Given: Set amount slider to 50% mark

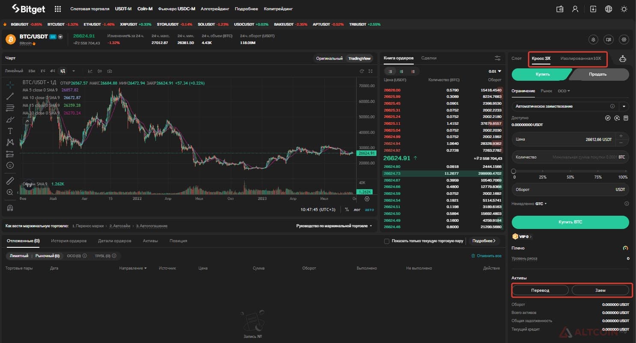Looking at the screenshot, I should coord(570,171).
